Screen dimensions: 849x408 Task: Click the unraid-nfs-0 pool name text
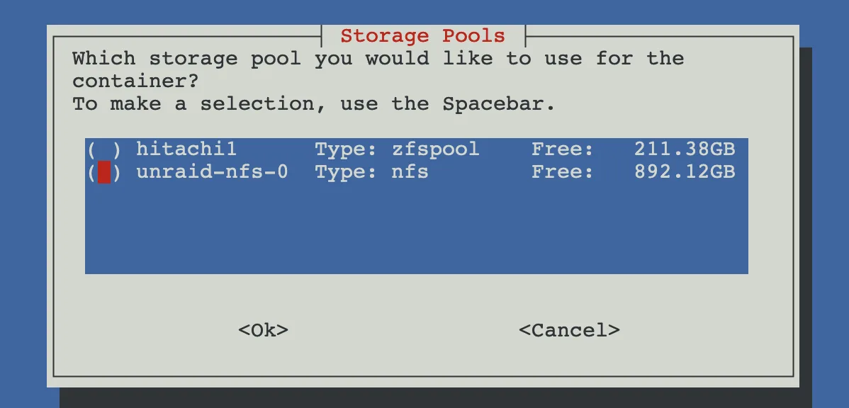click(212, 171)
